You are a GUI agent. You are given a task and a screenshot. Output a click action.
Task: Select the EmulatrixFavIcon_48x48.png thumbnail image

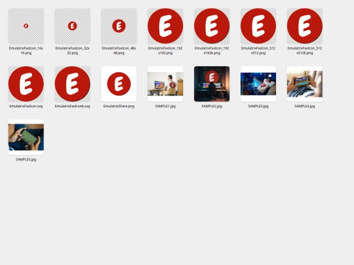pos(119,26)
